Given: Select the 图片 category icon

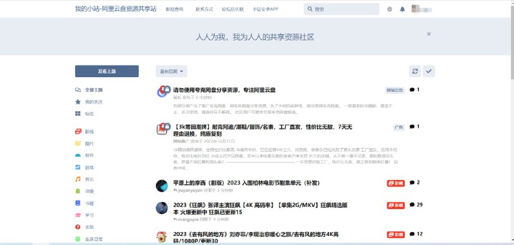Looking at the screenshot, I should pos(78,143).
